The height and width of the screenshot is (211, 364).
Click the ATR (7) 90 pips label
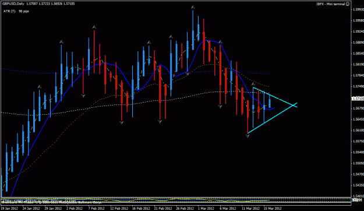[x=16, y=11]
